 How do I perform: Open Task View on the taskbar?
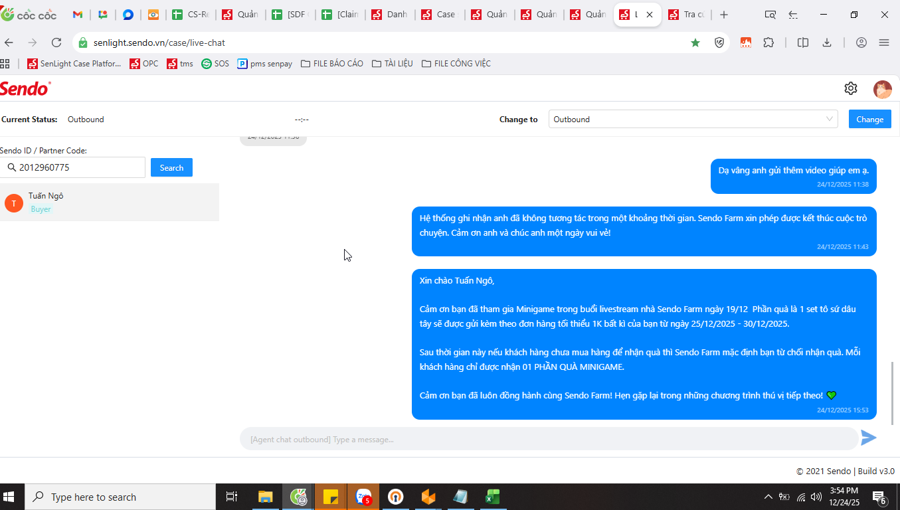tap(232, 497)
